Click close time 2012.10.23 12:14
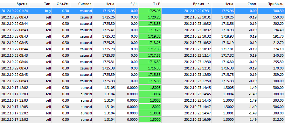Screen dimensions: 285x123 click(x=198, y=56)
